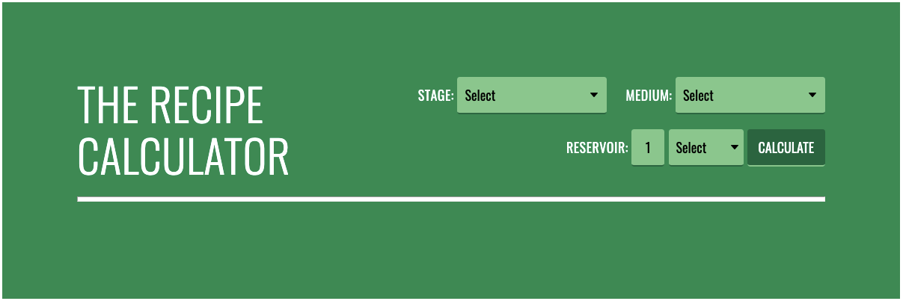Click the white horizontal divider line
903x301 pixels.
pyautogui.click(x=451, y=199)
